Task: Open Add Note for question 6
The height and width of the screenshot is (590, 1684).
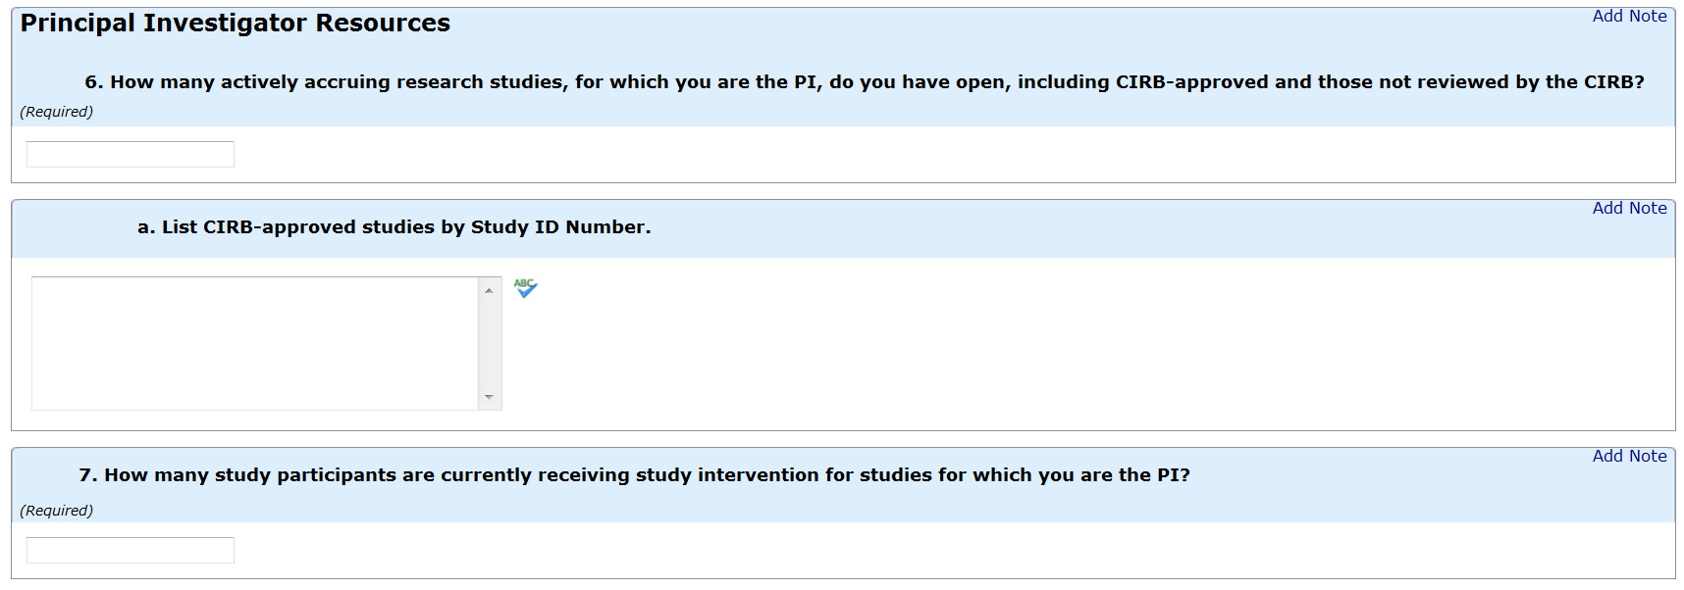Action: (x=1629, y=16)
